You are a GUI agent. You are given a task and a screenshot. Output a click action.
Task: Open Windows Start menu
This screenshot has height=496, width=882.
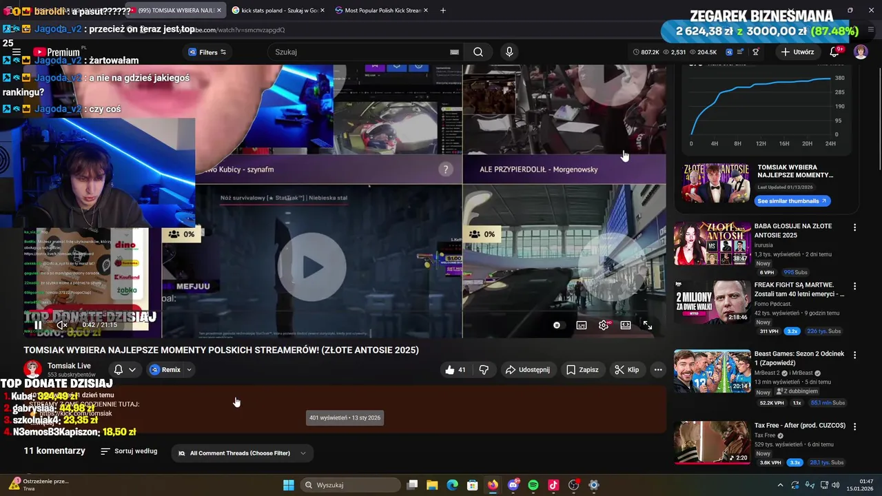289,485
